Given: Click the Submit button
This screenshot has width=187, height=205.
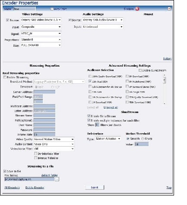Looking at the screenshot, I should [95, 187].
